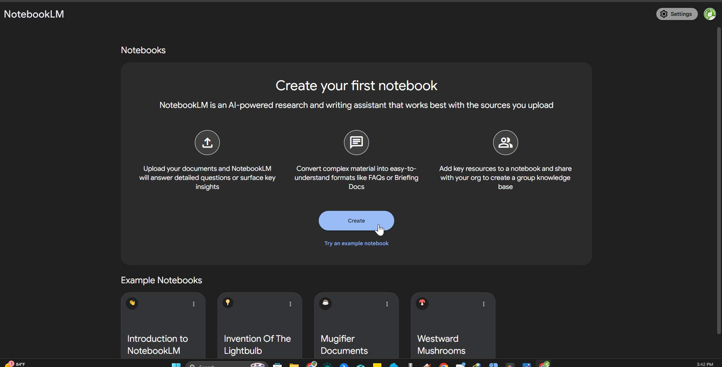Open Settings in the top bar
Screen dimensions: 722x367
click(677, 14)
